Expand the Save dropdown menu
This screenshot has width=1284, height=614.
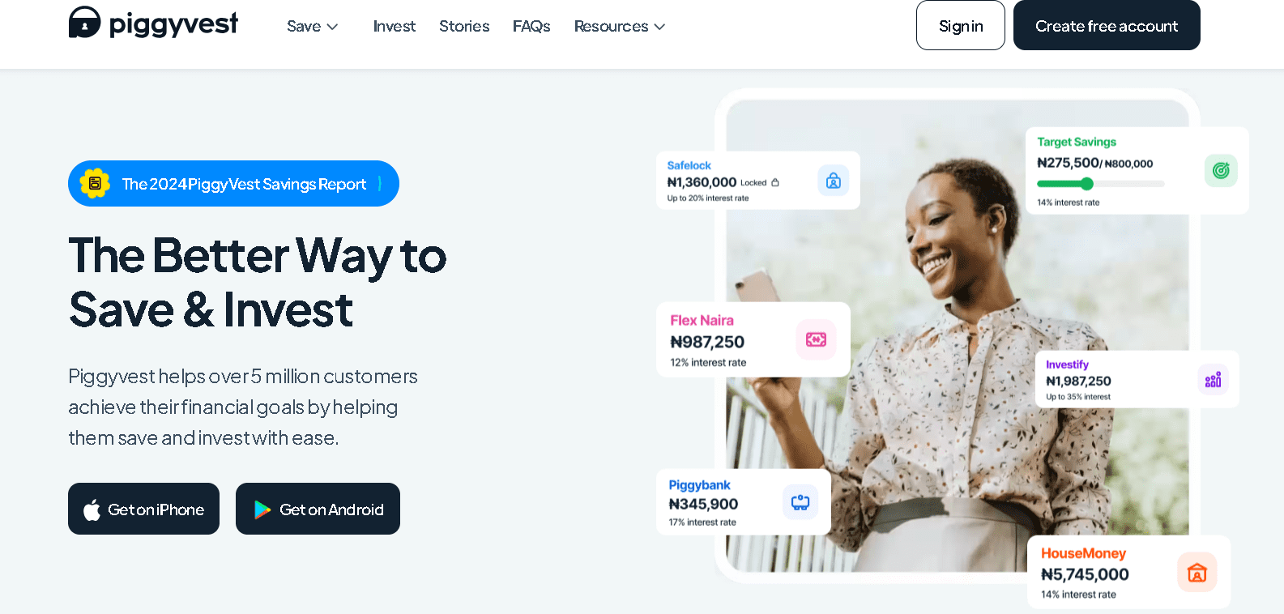click(x=313, y=27)
